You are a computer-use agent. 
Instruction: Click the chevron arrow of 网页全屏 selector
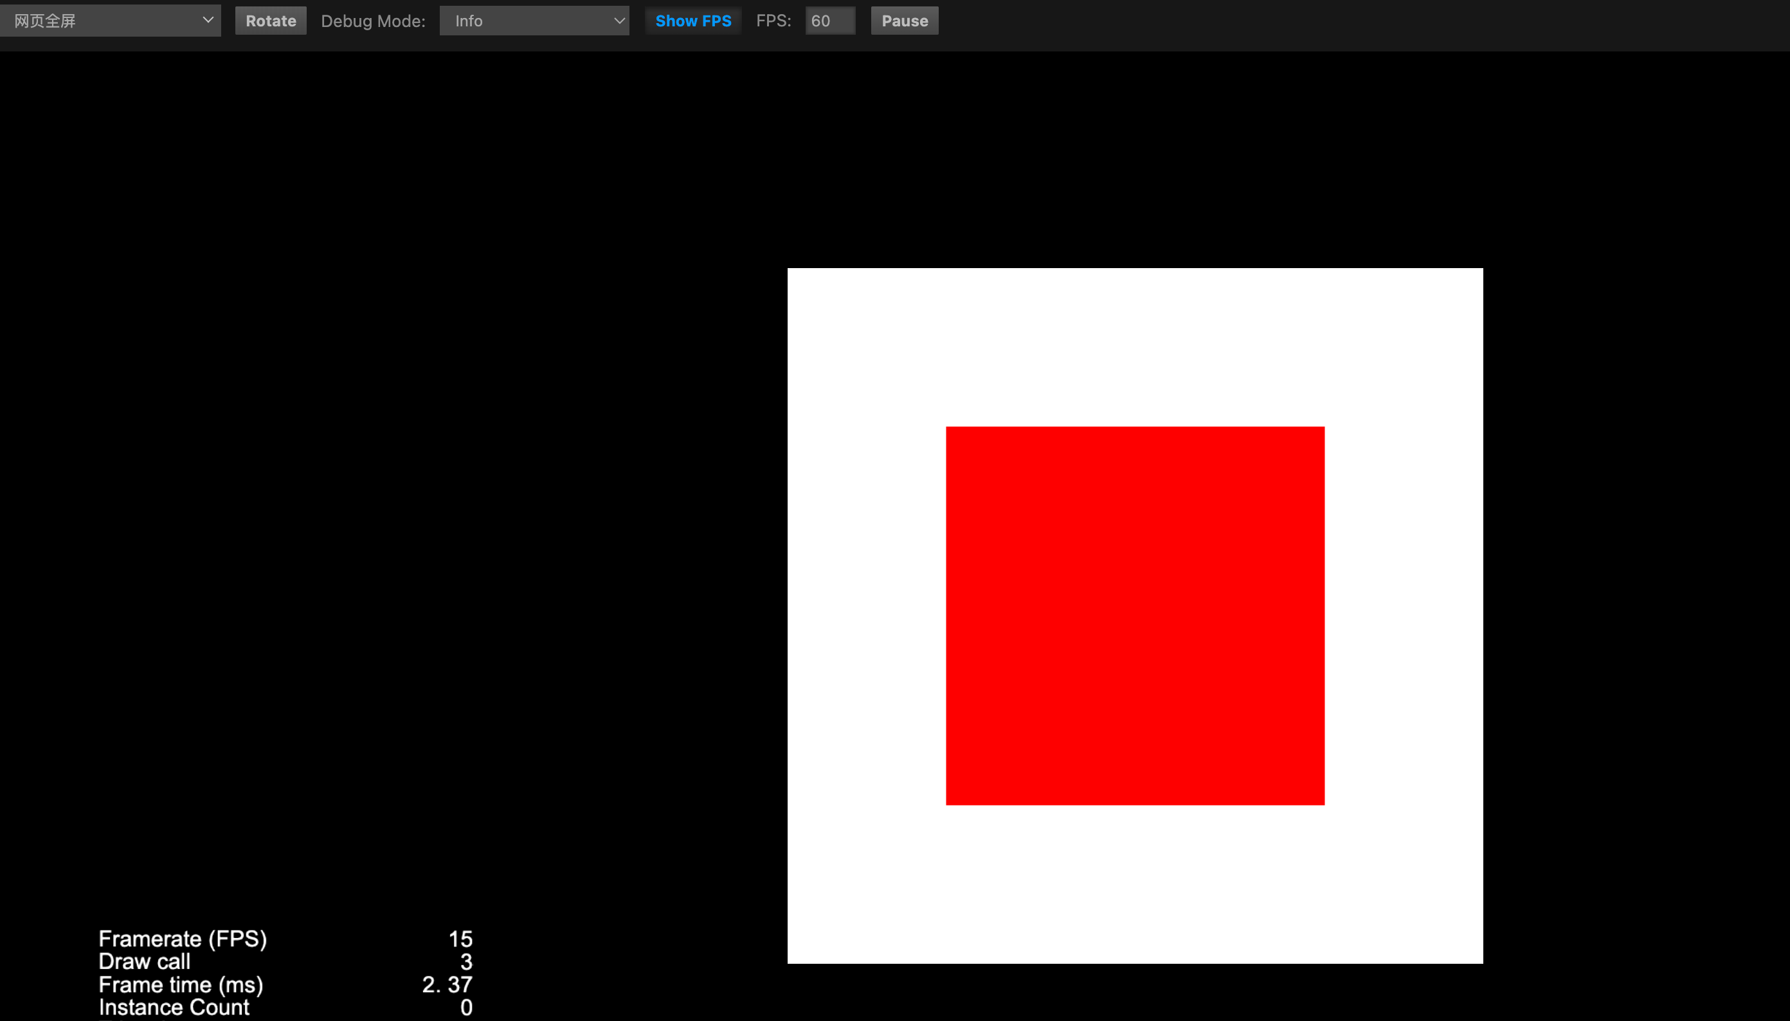(208, 21)
